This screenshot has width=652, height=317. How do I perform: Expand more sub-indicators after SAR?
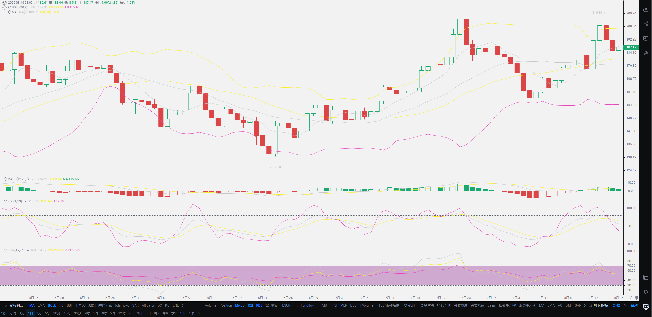pyautogui.click(x=585, y=305)
